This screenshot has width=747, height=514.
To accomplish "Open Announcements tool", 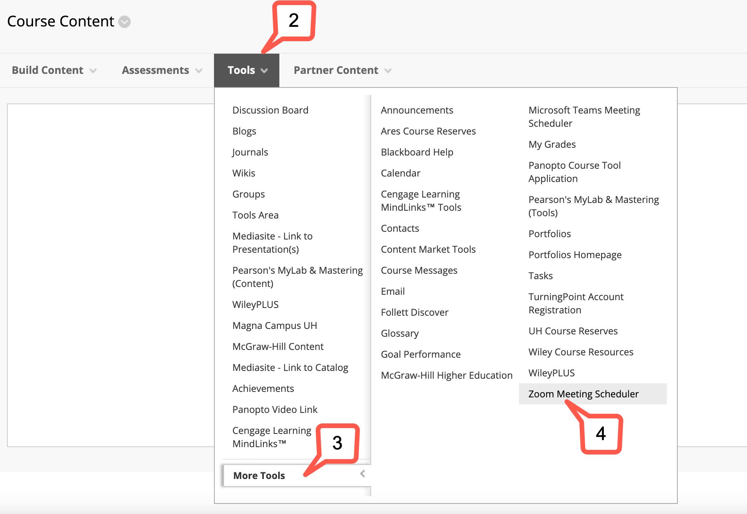I will [x=417, y=110].
